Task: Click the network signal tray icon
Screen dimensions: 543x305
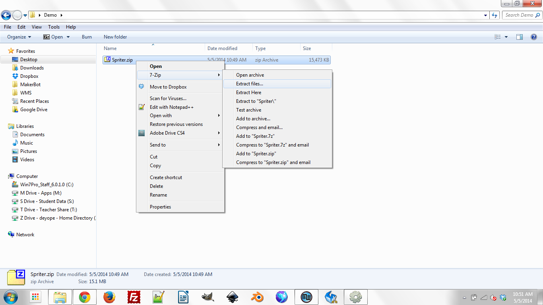Action: point(484,297)
